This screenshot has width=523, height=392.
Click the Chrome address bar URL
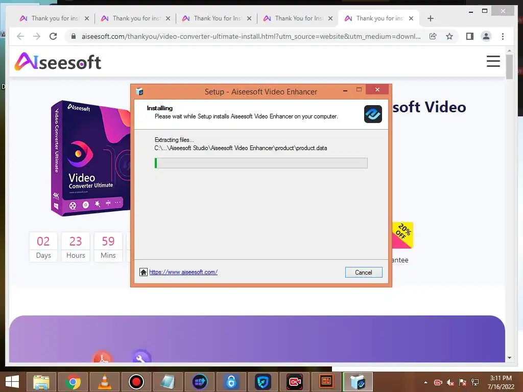(x=251, y=36)
